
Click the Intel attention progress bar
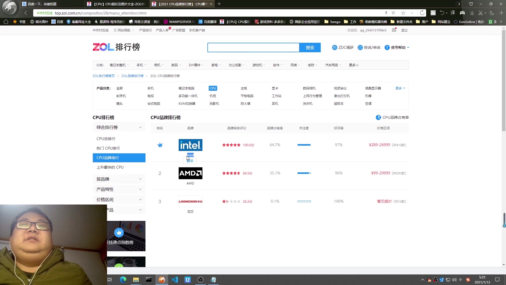(x=304, y=145)
